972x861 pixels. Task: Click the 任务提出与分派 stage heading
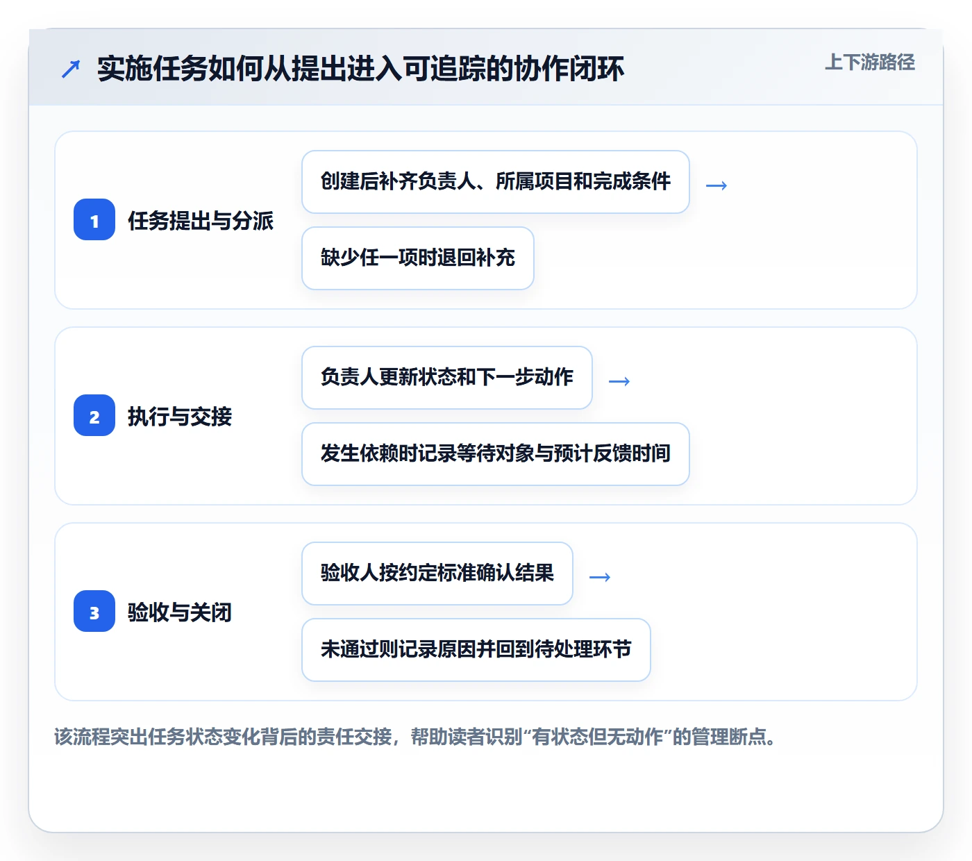point(201,221)
